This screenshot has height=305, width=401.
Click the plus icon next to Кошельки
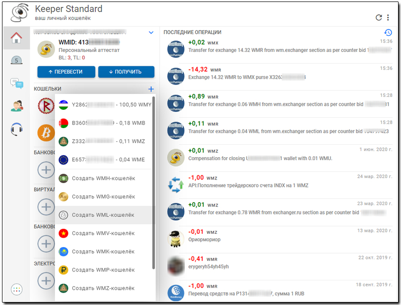(151, 89)
